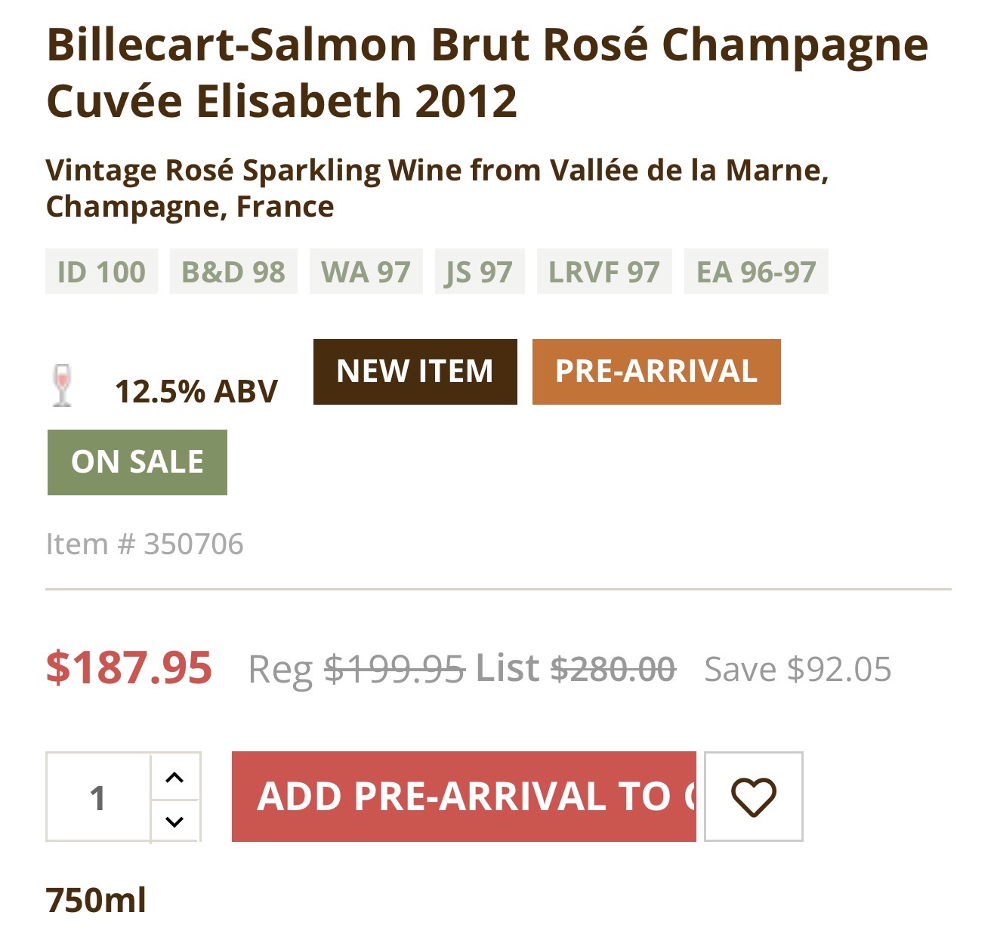Click the ID 100 rating badge

101,272
